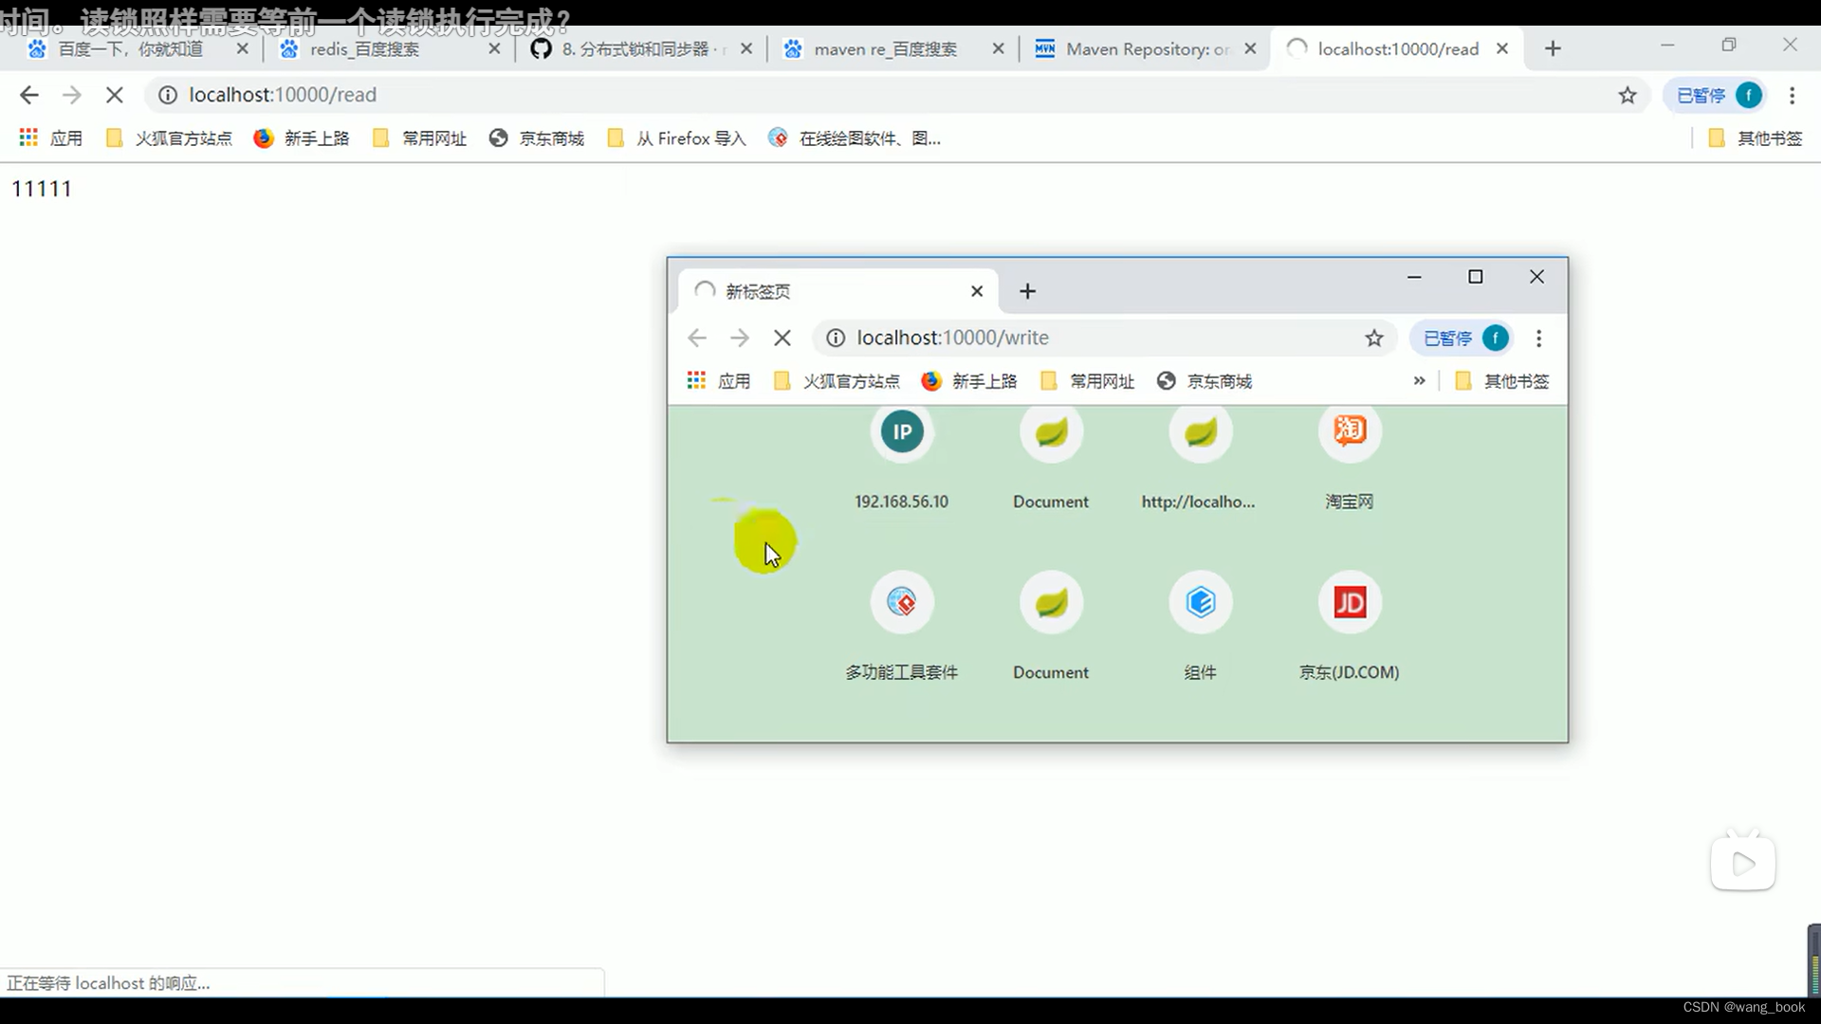Open a new tab in main window
The width and height of the screenshot is (1821, 1024).
(1553, 48)
